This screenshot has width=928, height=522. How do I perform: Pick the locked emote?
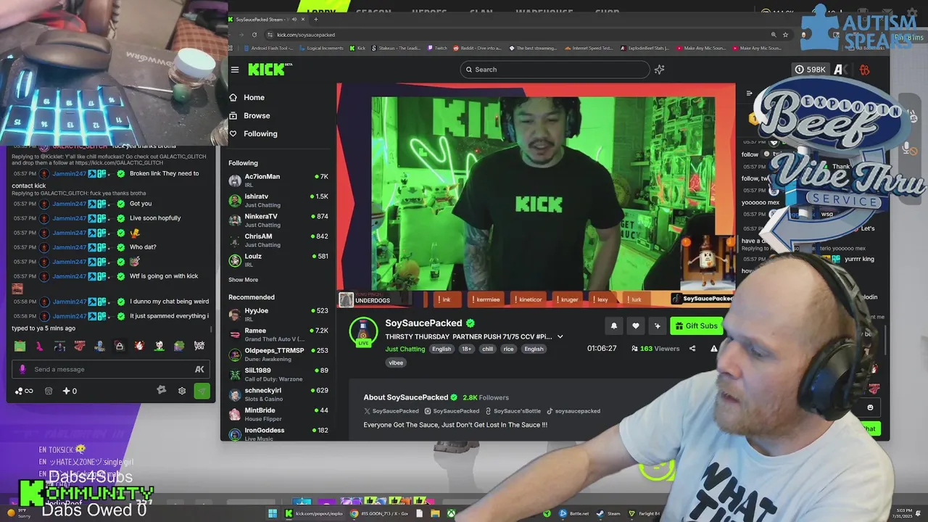click(x=120, y=346)
